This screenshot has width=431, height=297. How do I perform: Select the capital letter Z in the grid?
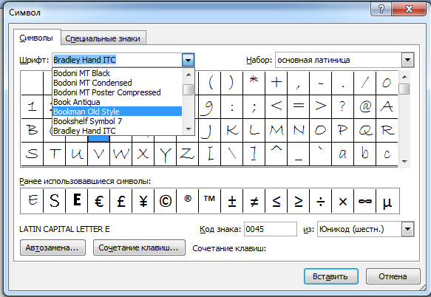point(188,154)
